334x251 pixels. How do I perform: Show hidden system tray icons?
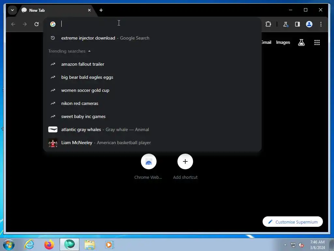coord(285,245)
